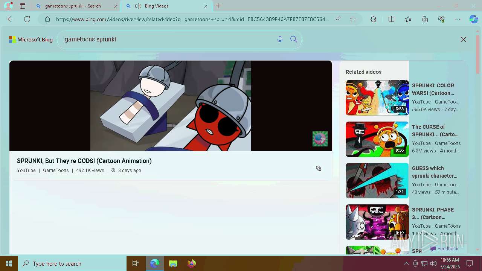Click The CURSE of SPRUNKI title
Screen dimensions: 482x271
435,131
